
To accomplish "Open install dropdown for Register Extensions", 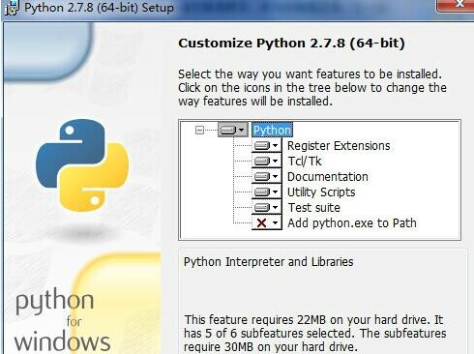I will pyautogui.click(x=267, y=146).
